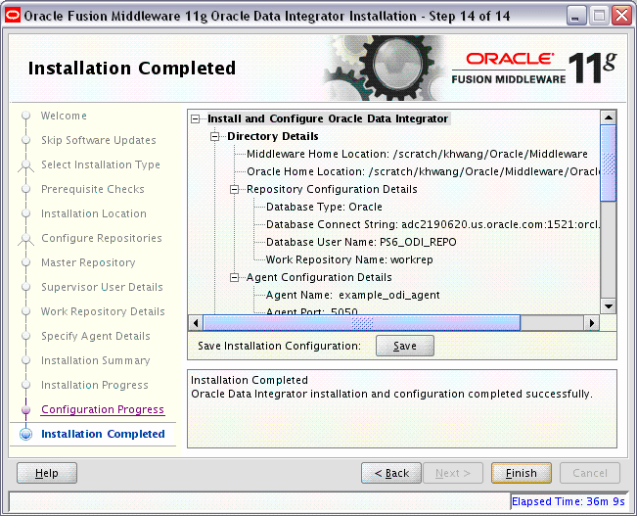Screen dimensions: 637x516
Task: Collapse the Install and Configure Oracle Data Integrator node
Action: (x=198, y=119)
